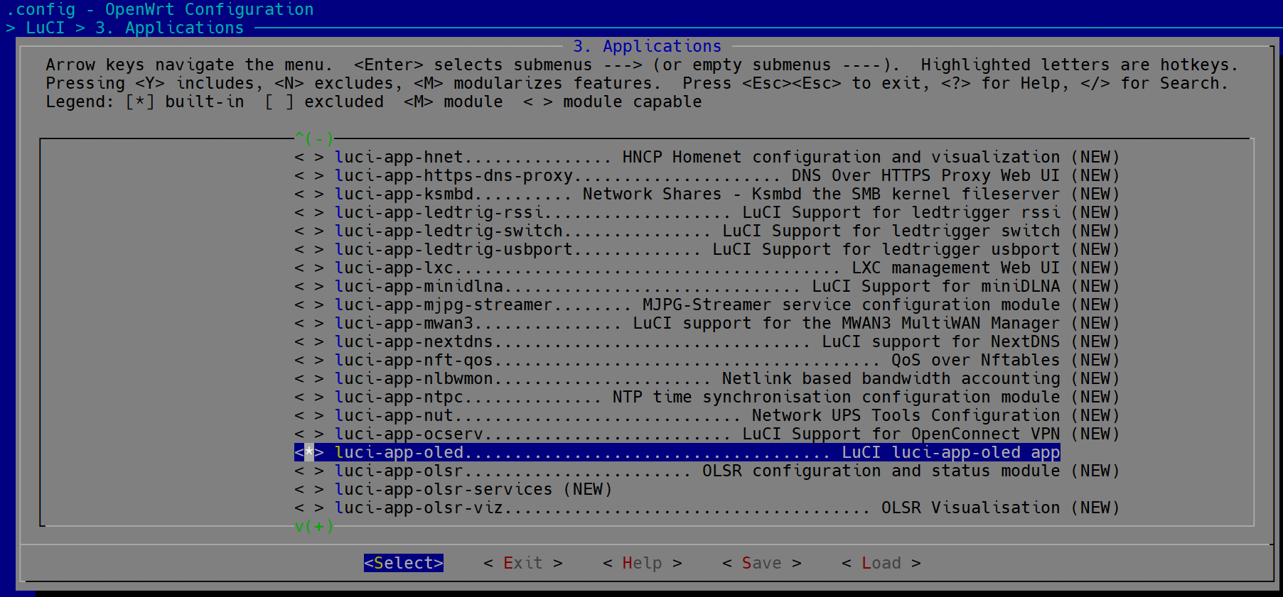Image resolution: width=1283 pixels, height=597 pixels.
Task: Toggle the luci-app-minidlna selection marker
Action: pyautogui.click(x=309, y=286)
